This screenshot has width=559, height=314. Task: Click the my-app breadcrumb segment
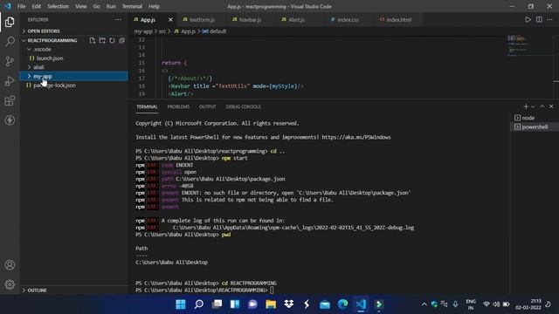(143, 31)
